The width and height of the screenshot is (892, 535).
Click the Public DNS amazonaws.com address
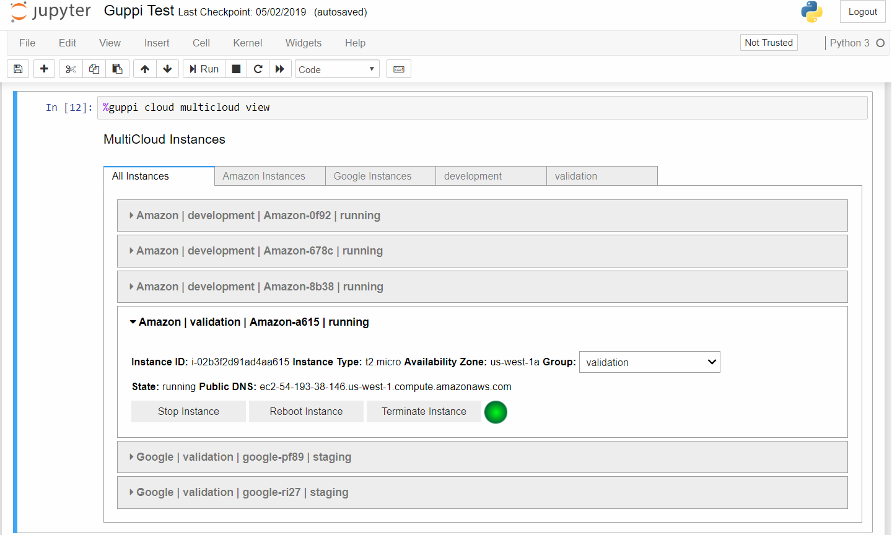click(385, 386)
